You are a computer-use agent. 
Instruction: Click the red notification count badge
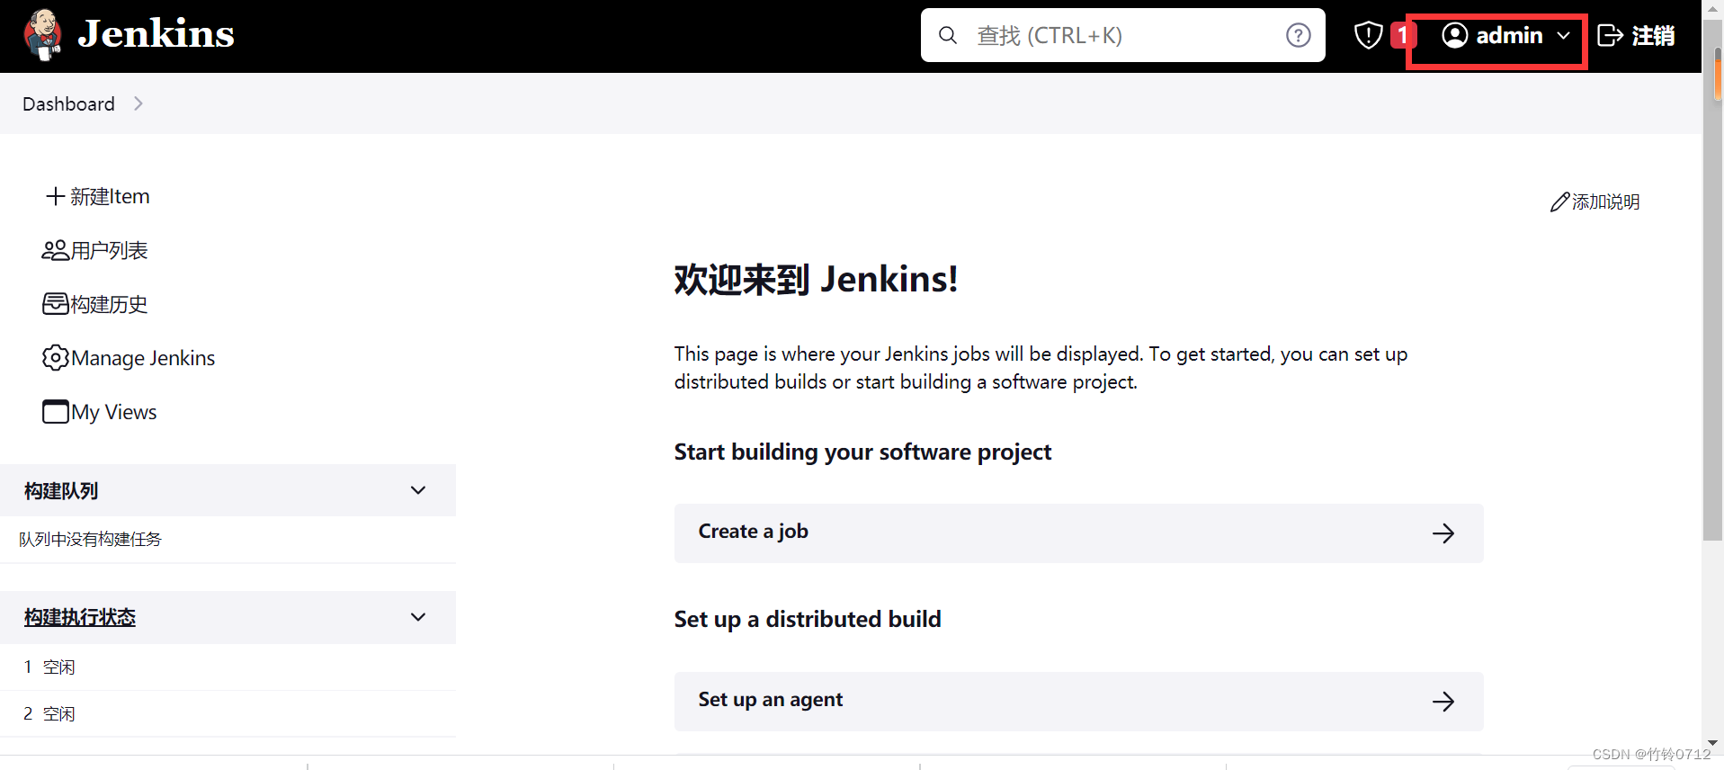[x=1401, y=35]
